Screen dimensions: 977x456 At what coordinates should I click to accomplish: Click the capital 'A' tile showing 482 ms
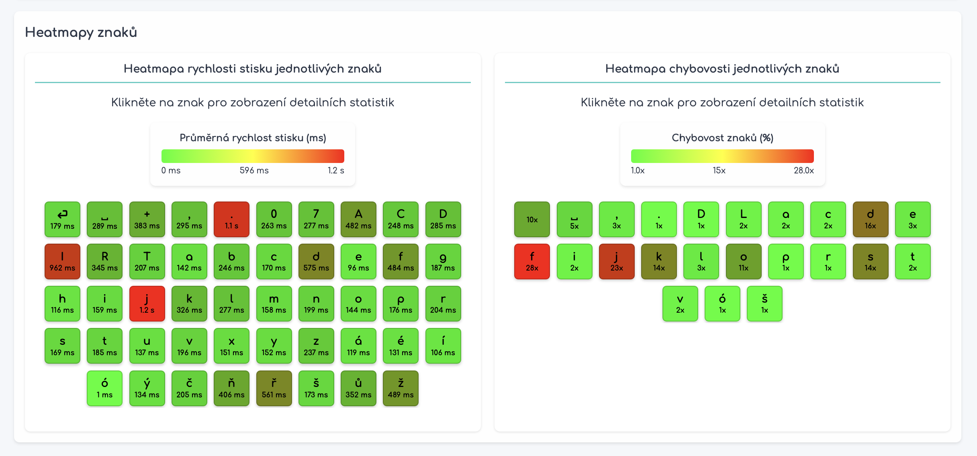[x=358, y=219]
